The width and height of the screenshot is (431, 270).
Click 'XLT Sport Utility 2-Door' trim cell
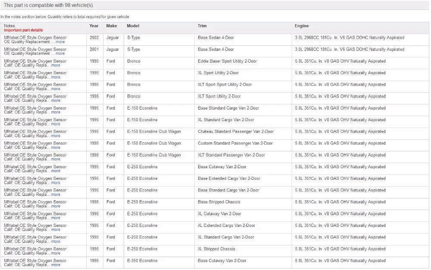pyautogui.click(x=219, y=97)
